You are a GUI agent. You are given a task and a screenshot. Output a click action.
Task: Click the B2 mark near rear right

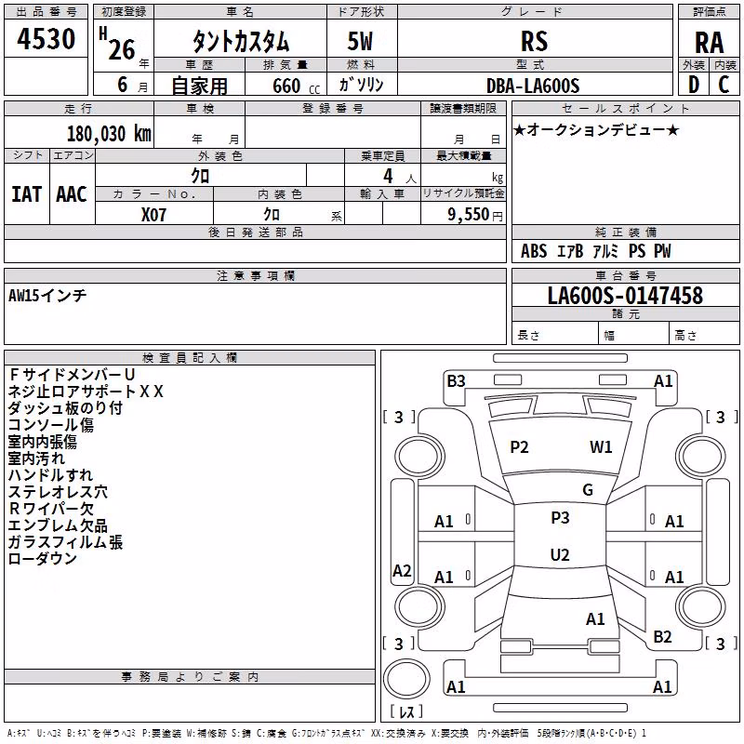[x=662, y=637]
